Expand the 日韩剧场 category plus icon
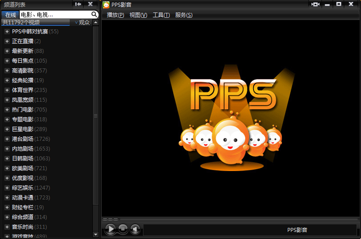Screen dimensions: 361x239 tap(7, 159)
